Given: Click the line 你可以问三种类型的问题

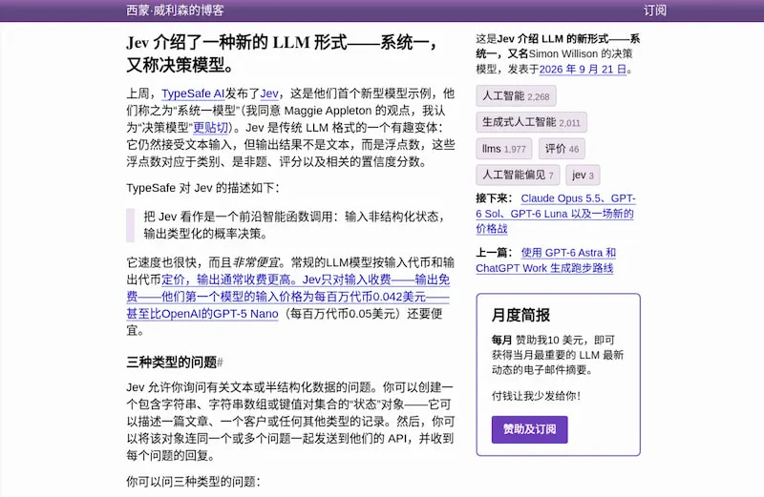Looking at the screenshot, I should point(194,482).
